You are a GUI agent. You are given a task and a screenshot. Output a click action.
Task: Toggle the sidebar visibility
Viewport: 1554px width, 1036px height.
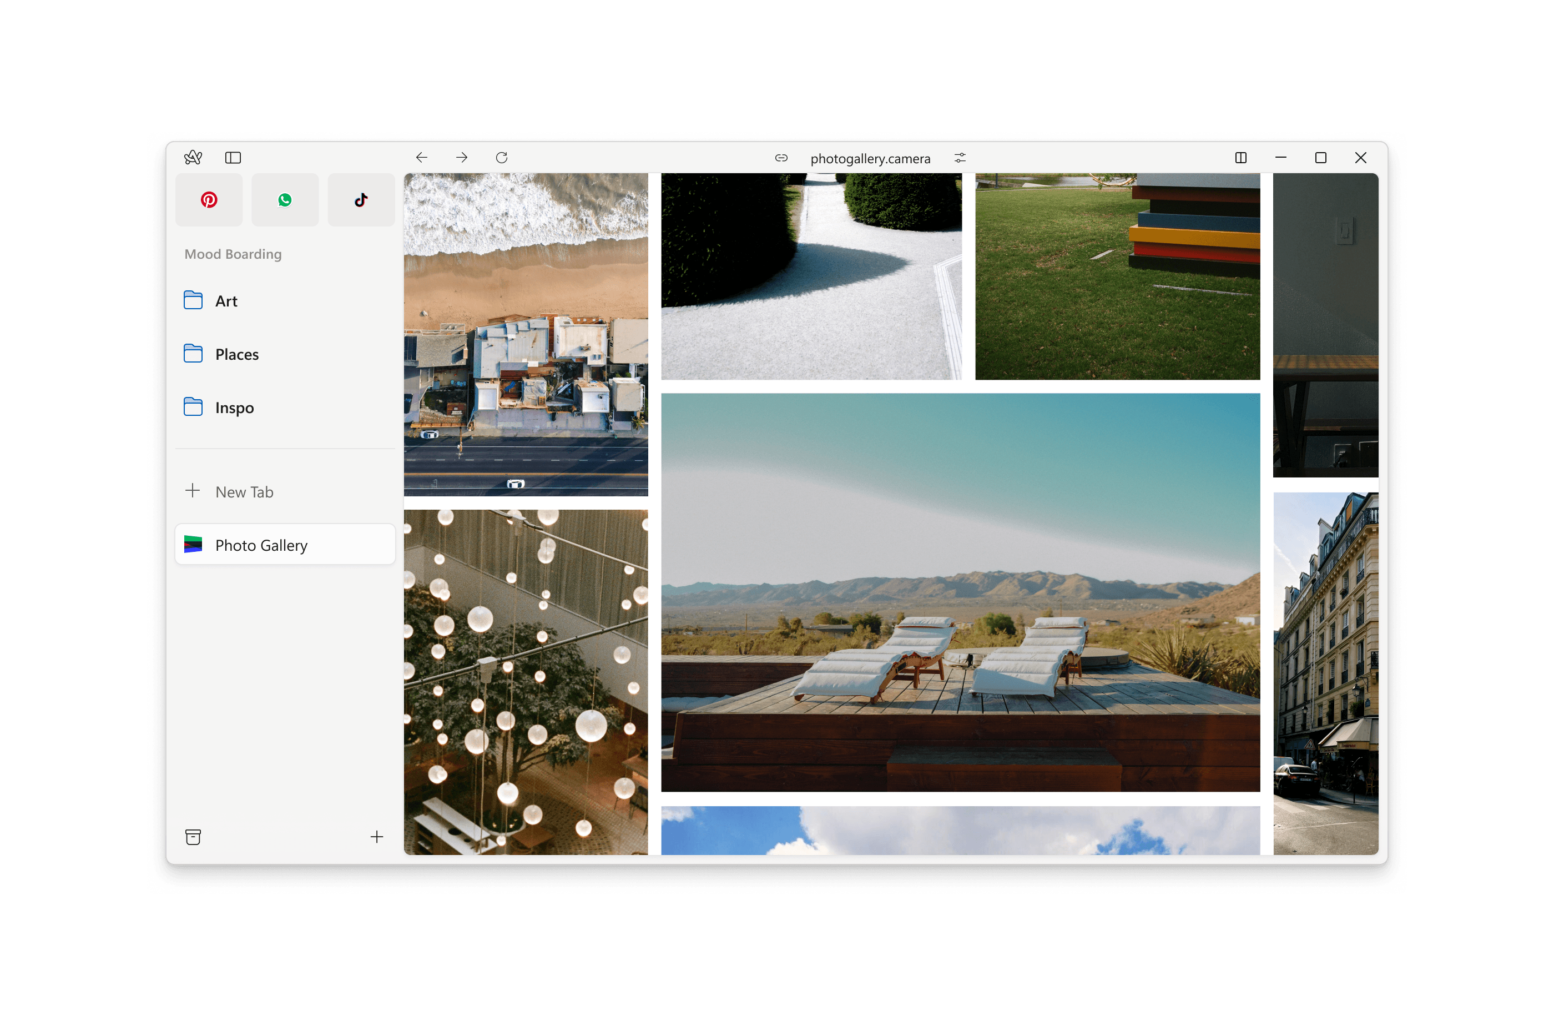[233, 158]
